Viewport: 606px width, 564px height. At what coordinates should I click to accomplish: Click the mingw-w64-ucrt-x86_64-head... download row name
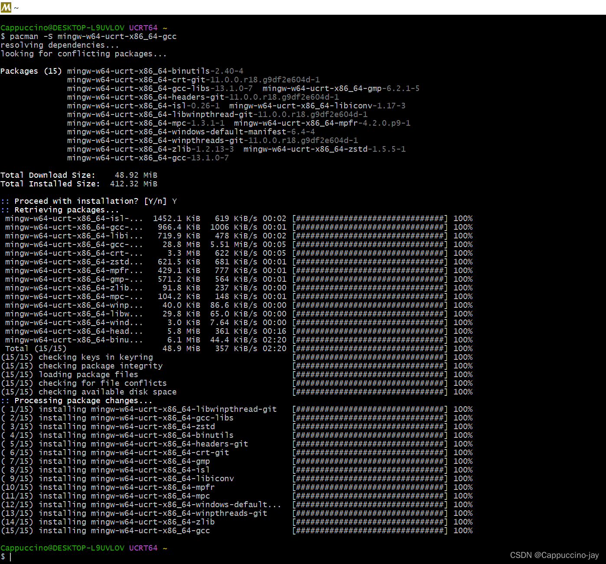pos(74,331)
